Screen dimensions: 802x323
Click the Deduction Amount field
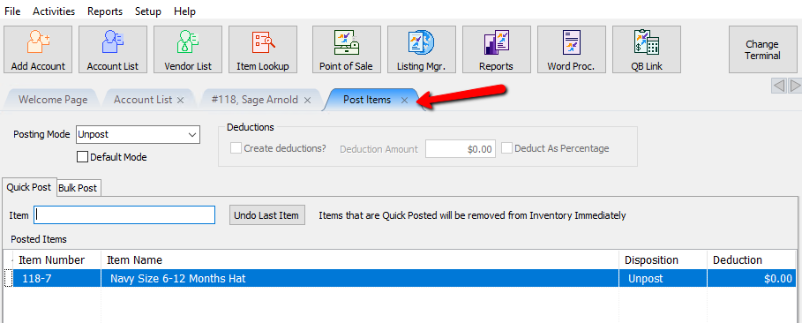(x=461, y=149)
